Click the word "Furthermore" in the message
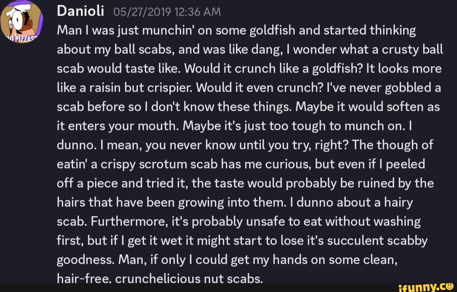Screen dimensions: 457x292 (121, 222)
